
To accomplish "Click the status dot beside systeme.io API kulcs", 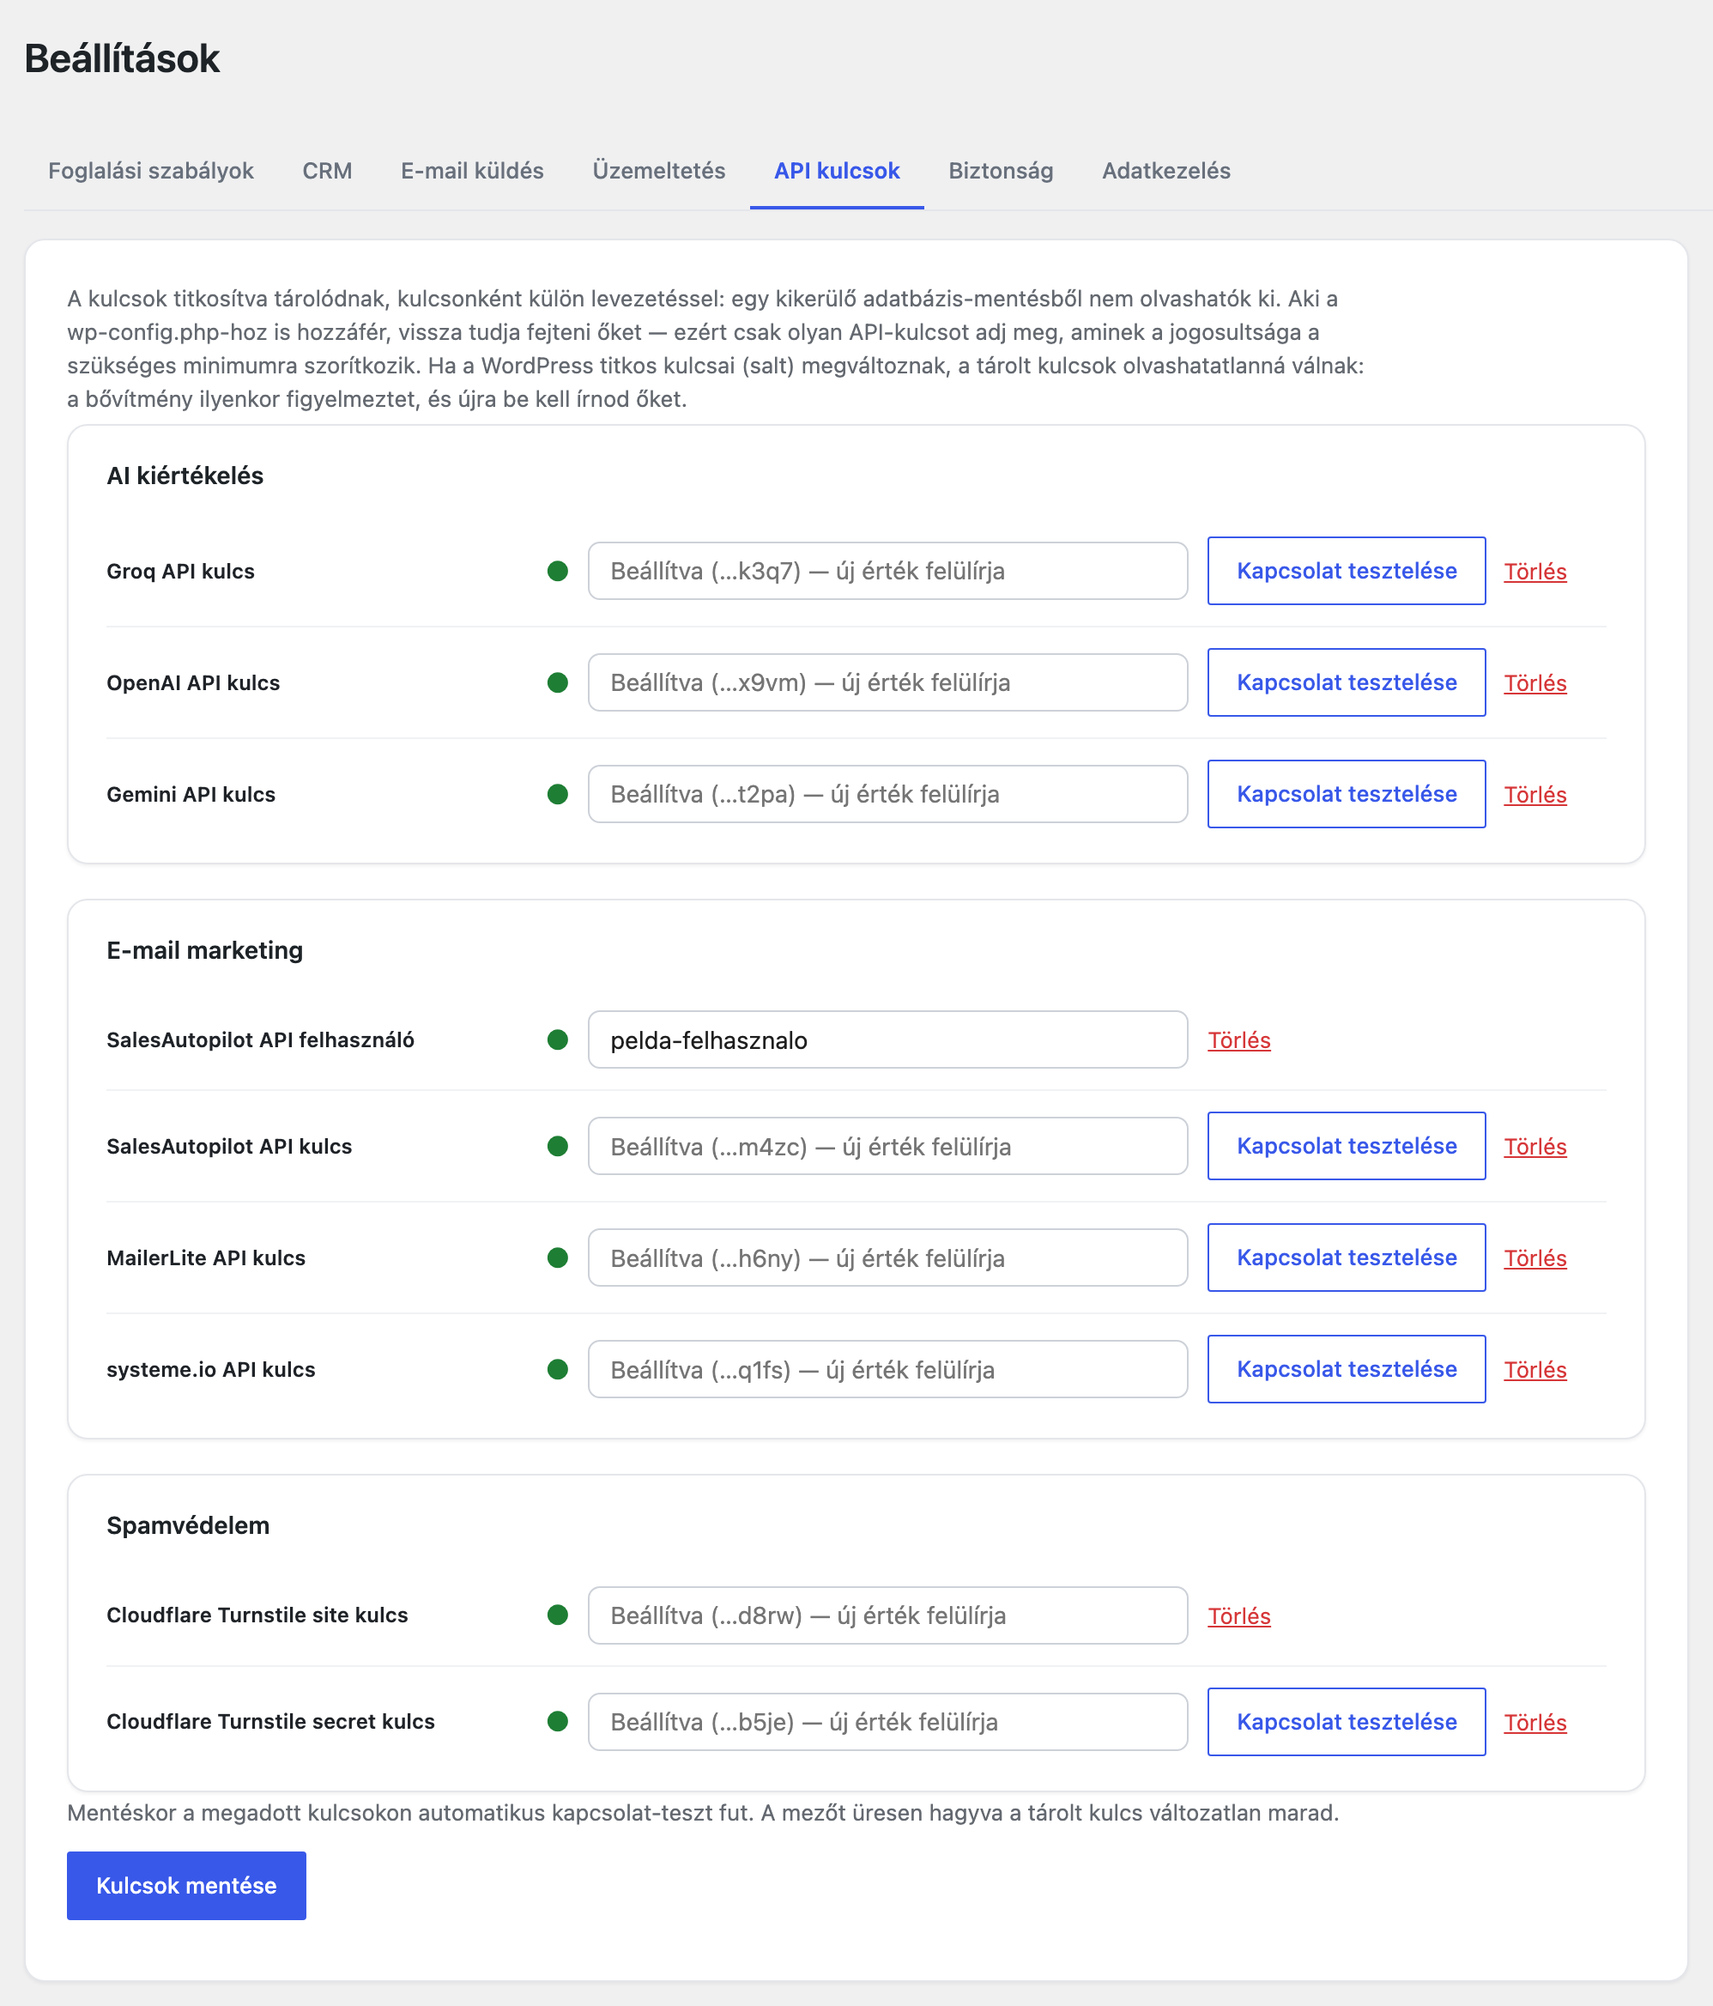I will (558, 1369).
